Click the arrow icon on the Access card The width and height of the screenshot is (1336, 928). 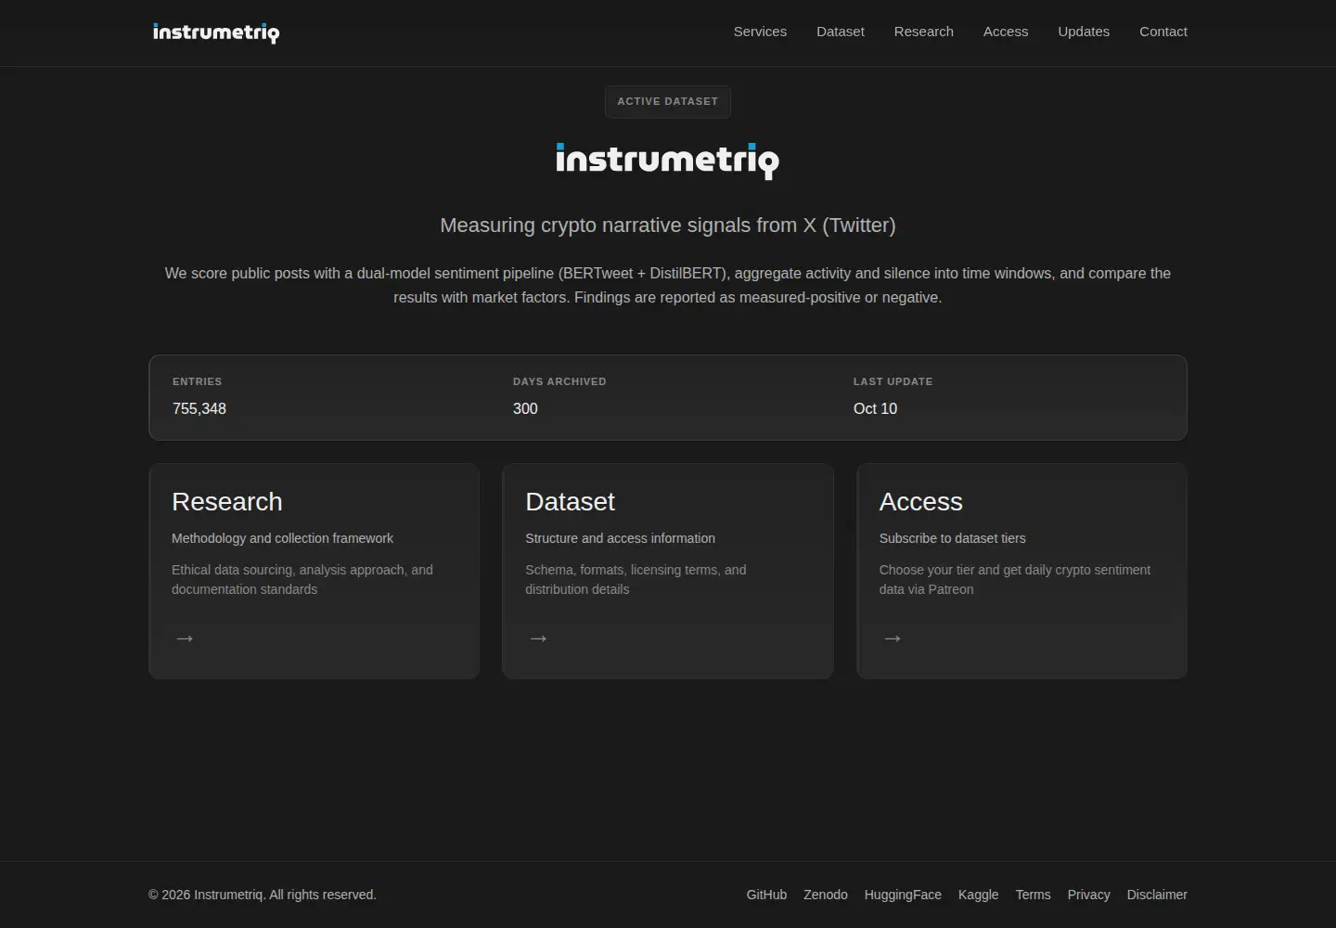point(893,638)
